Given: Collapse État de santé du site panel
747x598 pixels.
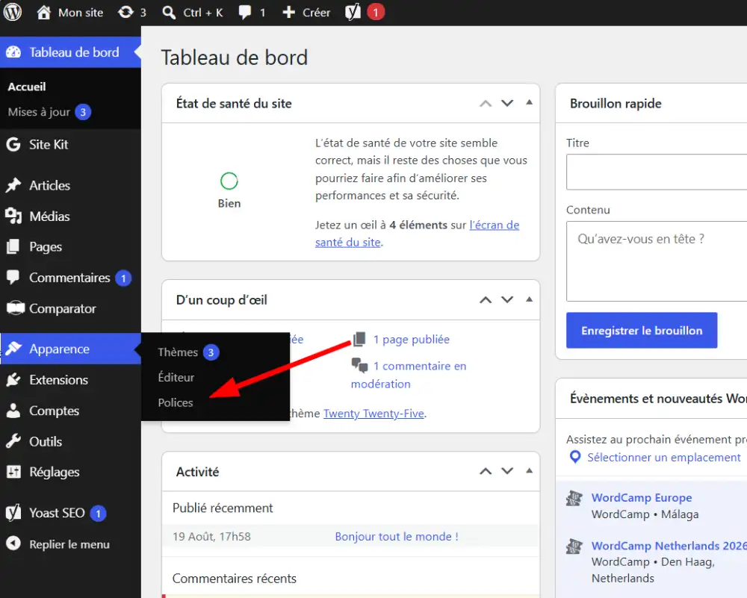Looking at the screenshot, I should (529, 102).
